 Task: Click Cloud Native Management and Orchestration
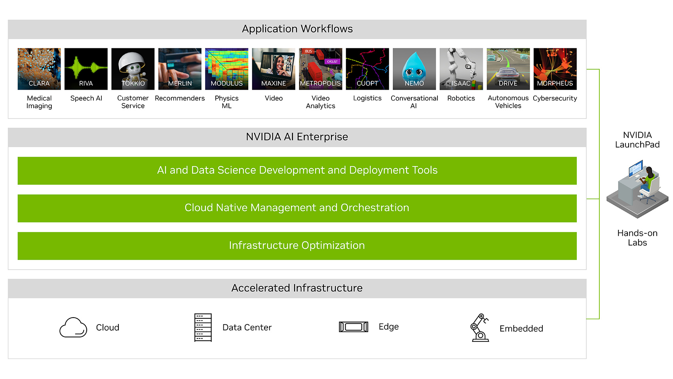(297, 208)
